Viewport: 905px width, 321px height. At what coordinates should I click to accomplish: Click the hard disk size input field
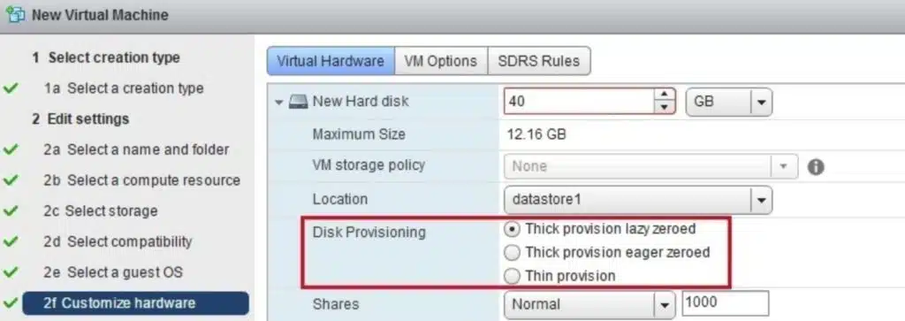(x=579, y=102)
